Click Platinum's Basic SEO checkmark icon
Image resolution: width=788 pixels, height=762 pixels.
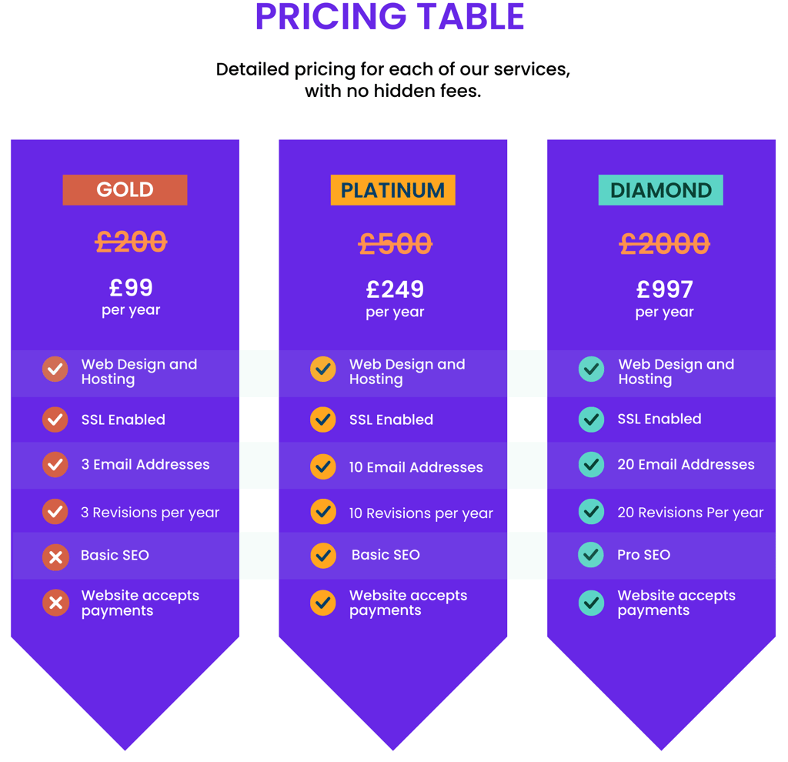[x=323, y=556]
